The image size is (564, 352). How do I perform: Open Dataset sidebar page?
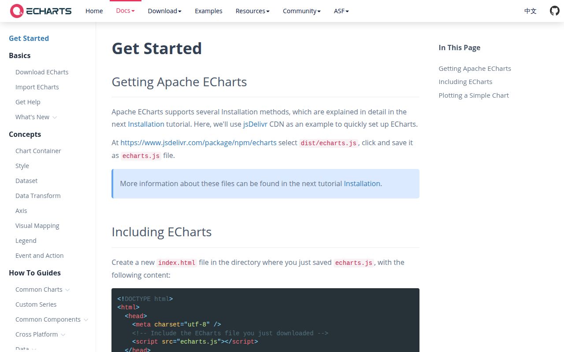pyautogui.click(x=26, y=181)
